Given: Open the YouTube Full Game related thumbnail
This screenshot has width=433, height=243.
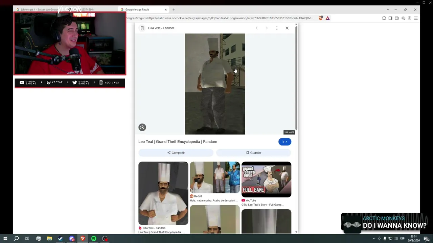Looking at the screenshot, I should pos(267,180).
